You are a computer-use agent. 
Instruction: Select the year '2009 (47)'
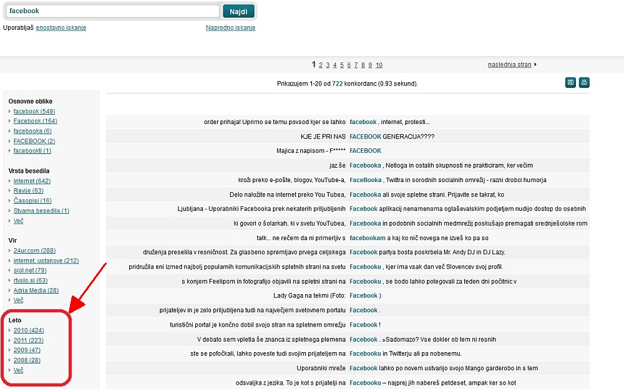27,350
